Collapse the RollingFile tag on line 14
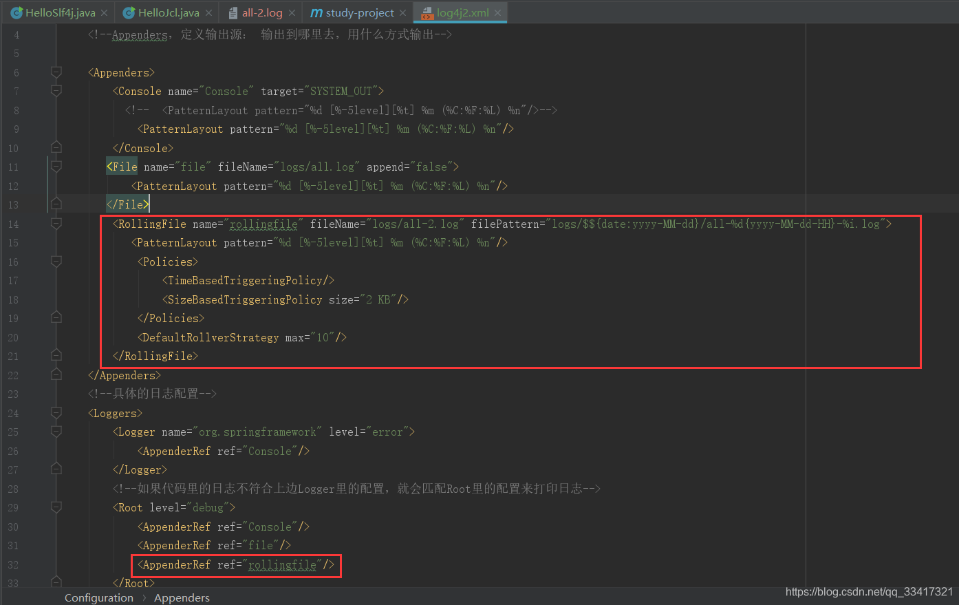Image resolution: width=959 pixels, height=605 pixels. [x=56, y=224]
